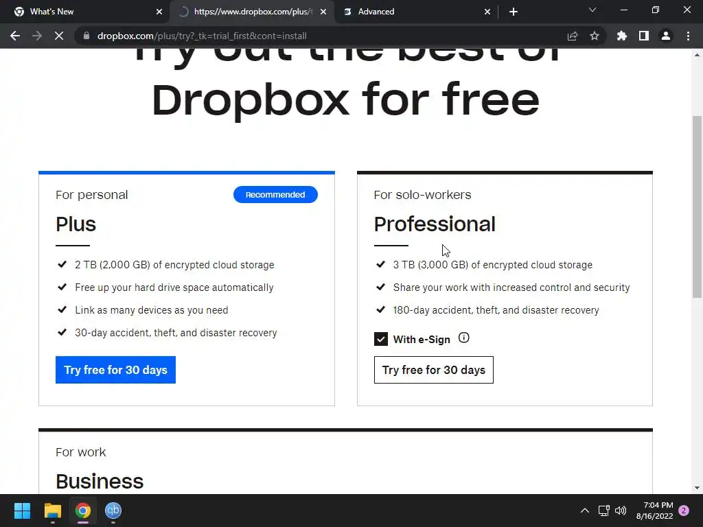Click the Business plan heading
The image size is (703, 527).
point(100,482)
